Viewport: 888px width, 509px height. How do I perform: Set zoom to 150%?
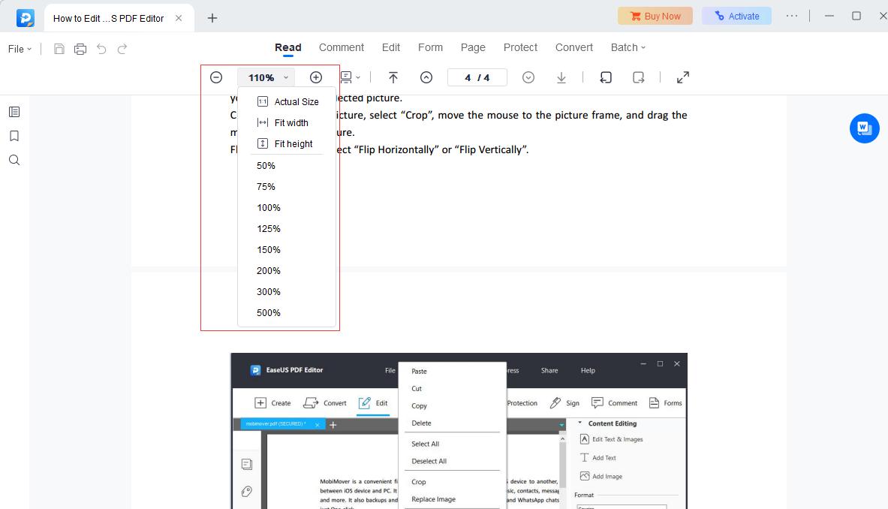coord(287,250)
